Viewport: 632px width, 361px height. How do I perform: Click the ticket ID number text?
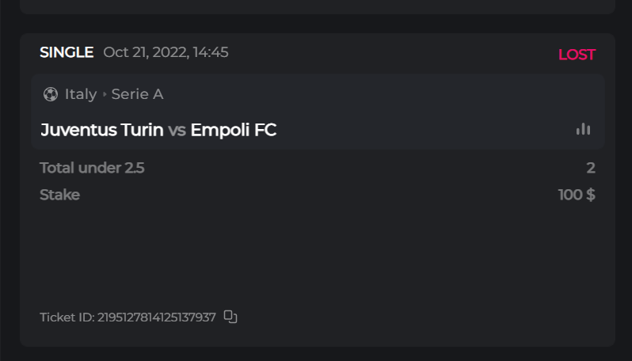point(157,317)
